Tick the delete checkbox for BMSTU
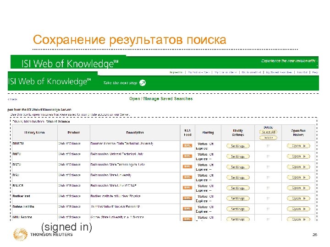Viewport: 330px width, 247px height. click(x=268, y=146)
